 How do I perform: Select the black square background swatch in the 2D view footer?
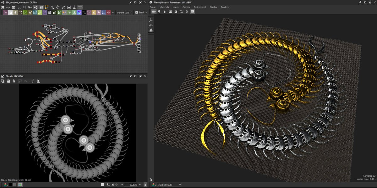[x=10, y=185]
